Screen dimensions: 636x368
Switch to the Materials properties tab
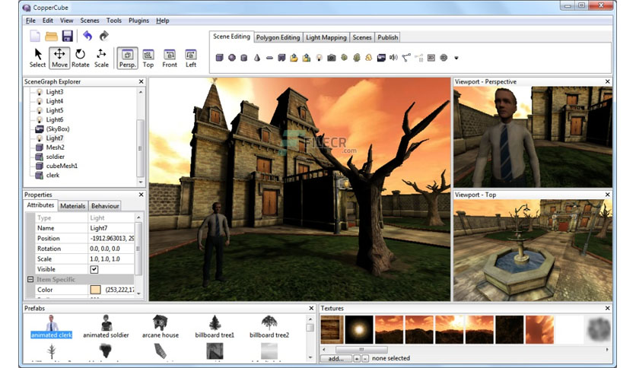coord(72,206)
